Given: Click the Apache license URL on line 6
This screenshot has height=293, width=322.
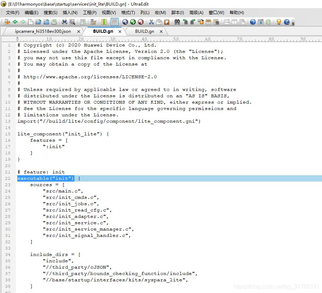Looking at the screenshot, I should (x=90, y=77).
